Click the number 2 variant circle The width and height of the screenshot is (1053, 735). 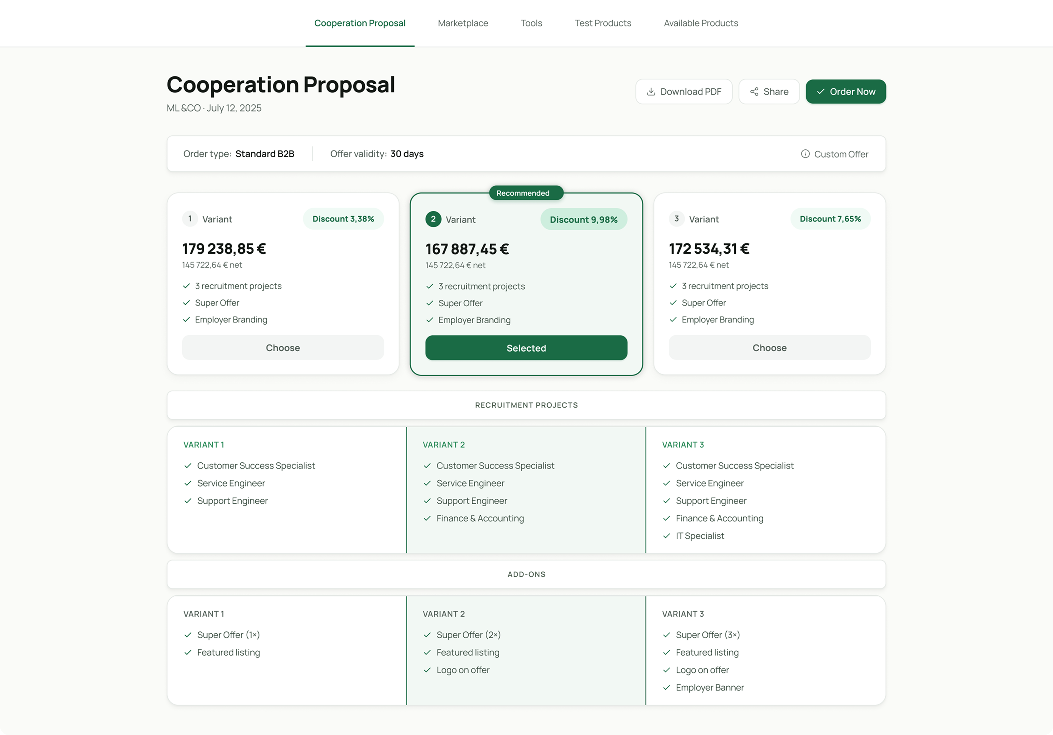pyautogui.click(x=433, y=219)
